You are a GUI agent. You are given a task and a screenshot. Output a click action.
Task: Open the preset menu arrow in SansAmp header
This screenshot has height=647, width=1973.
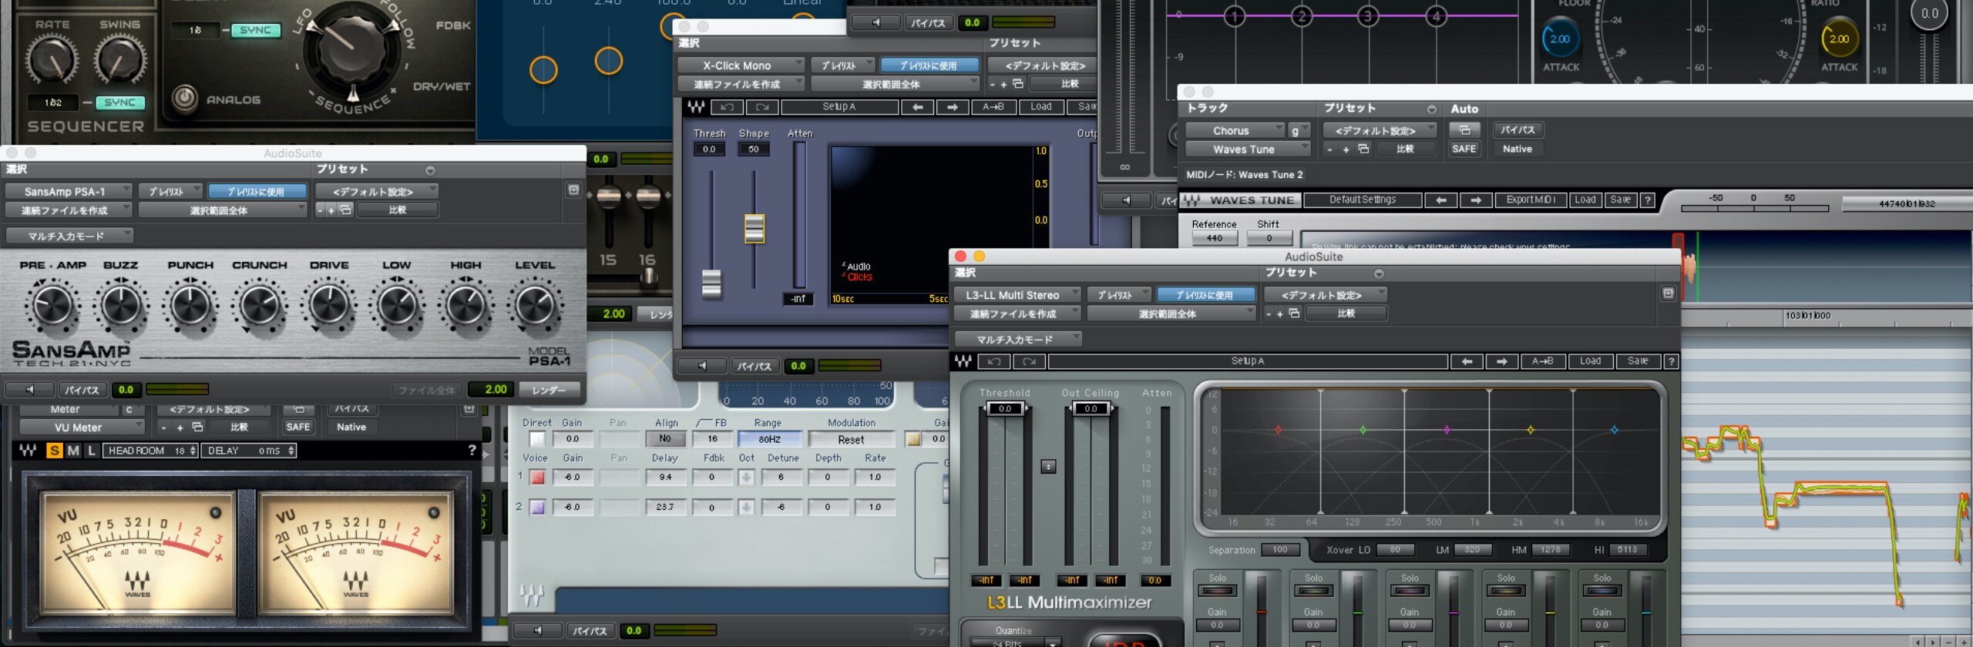(430, 170)
